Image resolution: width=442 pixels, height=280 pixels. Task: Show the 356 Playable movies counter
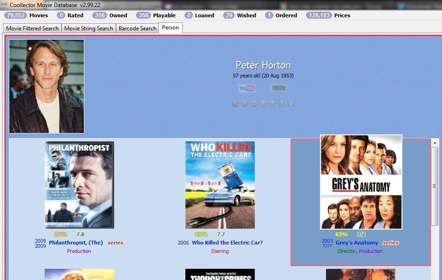(x=156, y=15)
